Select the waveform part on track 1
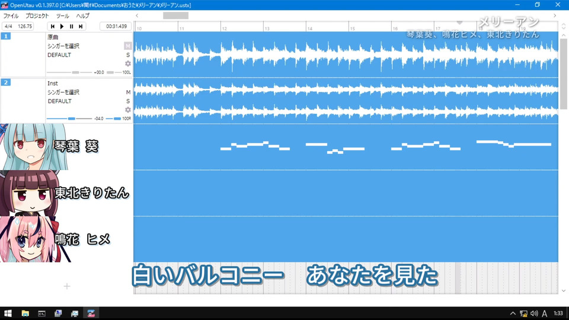This screenshot has width=569, height=320. coord(346,55)
